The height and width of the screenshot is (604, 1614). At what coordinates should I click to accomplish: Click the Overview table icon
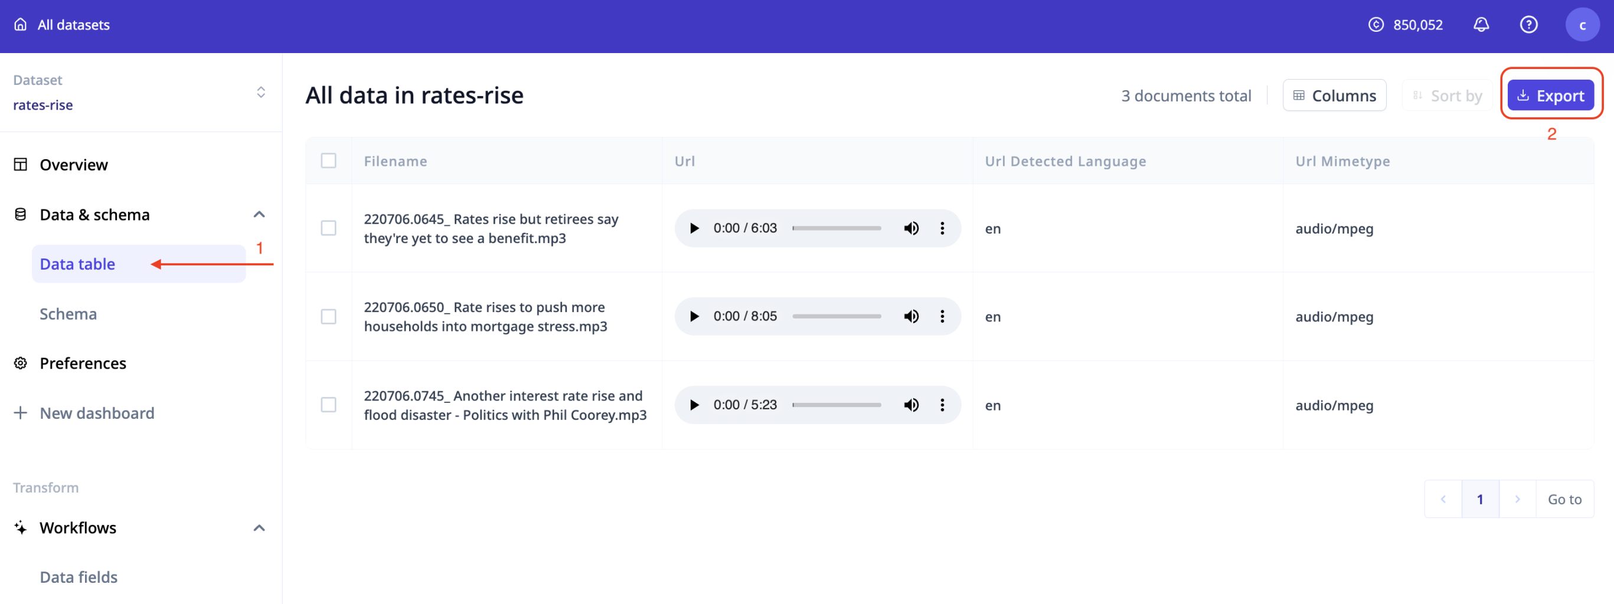coord(21,164)
